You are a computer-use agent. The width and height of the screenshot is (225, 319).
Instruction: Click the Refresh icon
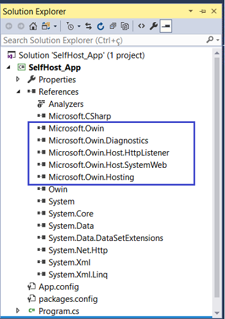[101, 26]
